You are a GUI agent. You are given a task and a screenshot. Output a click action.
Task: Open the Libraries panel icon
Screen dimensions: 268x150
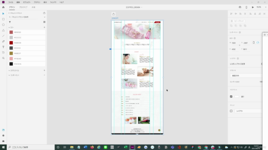[x=3, y=130]
